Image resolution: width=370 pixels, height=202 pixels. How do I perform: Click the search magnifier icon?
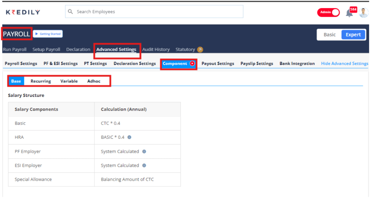pos(70,11)
